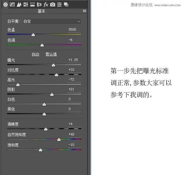Click the 阴影 value field +21

[x=74, y=89]
